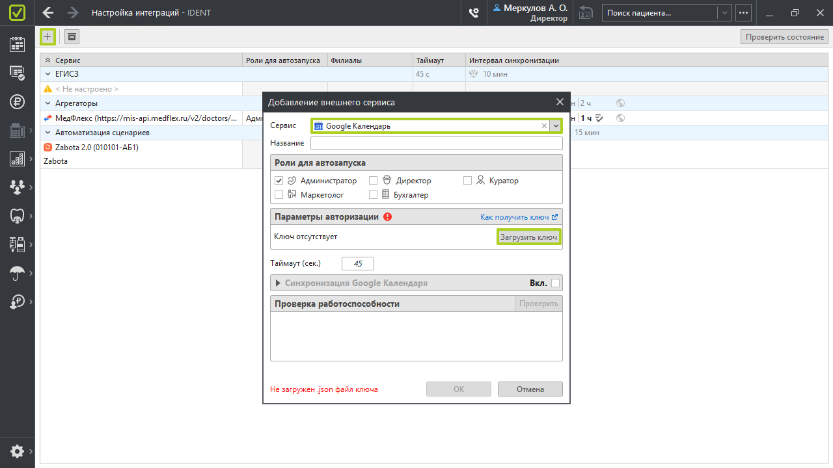Image resolution: width=833 pixels, height=468 pixels.
Task: Click the Ключ отсутствует text
Action: [x=306, y=237]
